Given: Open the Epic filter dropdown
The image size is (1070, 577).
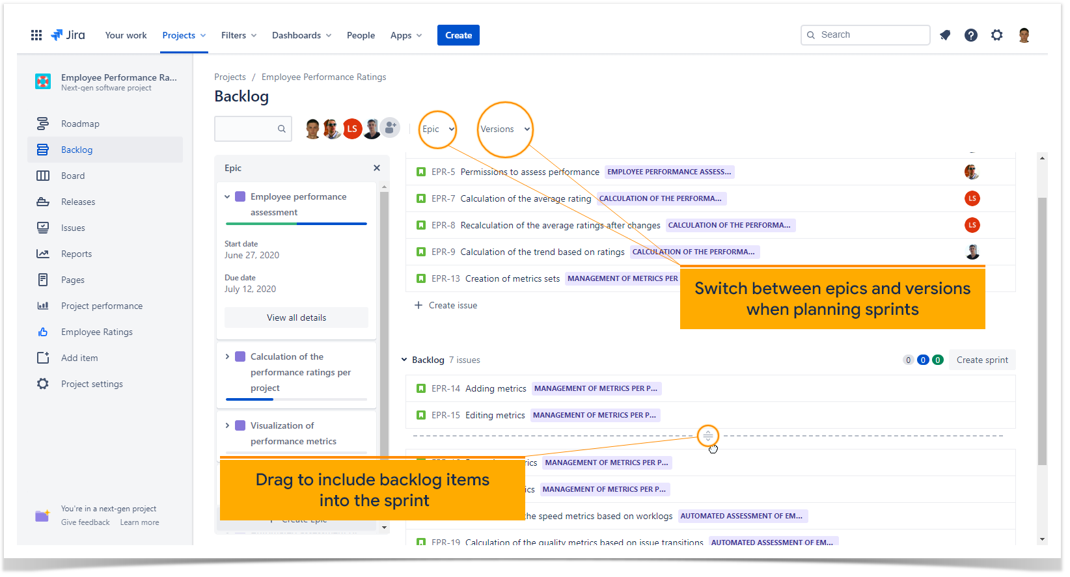Looking at the screenshot, I should point(438,129).
